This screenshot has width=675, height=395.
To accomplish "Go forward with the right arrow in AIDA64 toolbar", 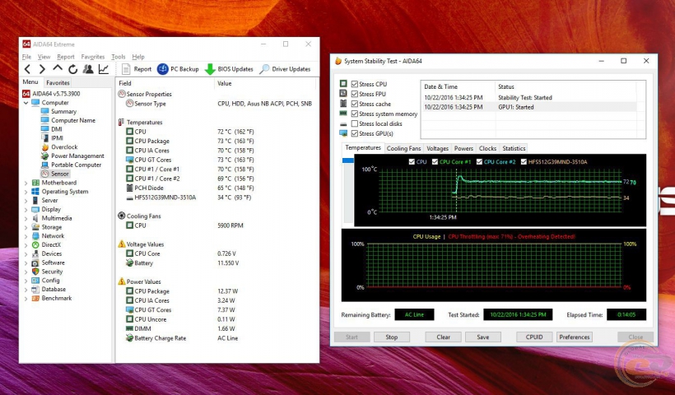I will (x=42, y=69).
